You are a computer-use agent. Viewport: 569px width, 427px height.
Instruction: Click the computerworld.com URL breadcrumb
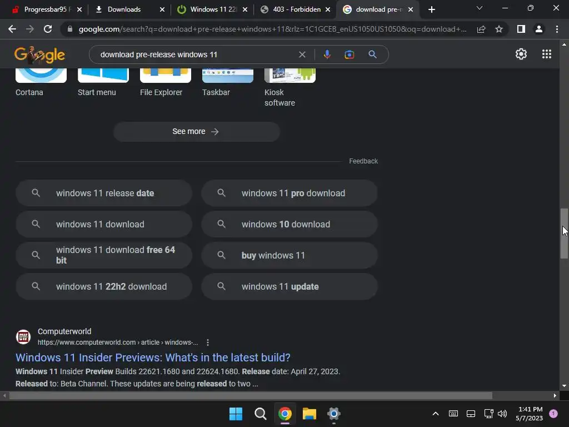point(118,342)
